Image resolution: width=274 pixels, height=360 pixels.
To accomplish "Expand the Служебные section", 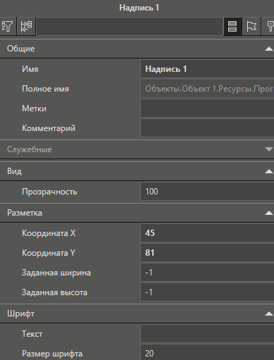I will tap(268, 149).
